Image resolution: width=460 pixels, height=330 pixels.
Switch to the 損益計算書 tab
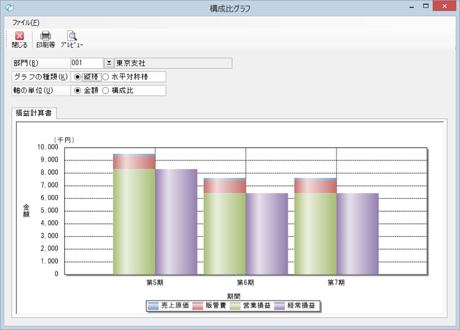tap(34, 113)
